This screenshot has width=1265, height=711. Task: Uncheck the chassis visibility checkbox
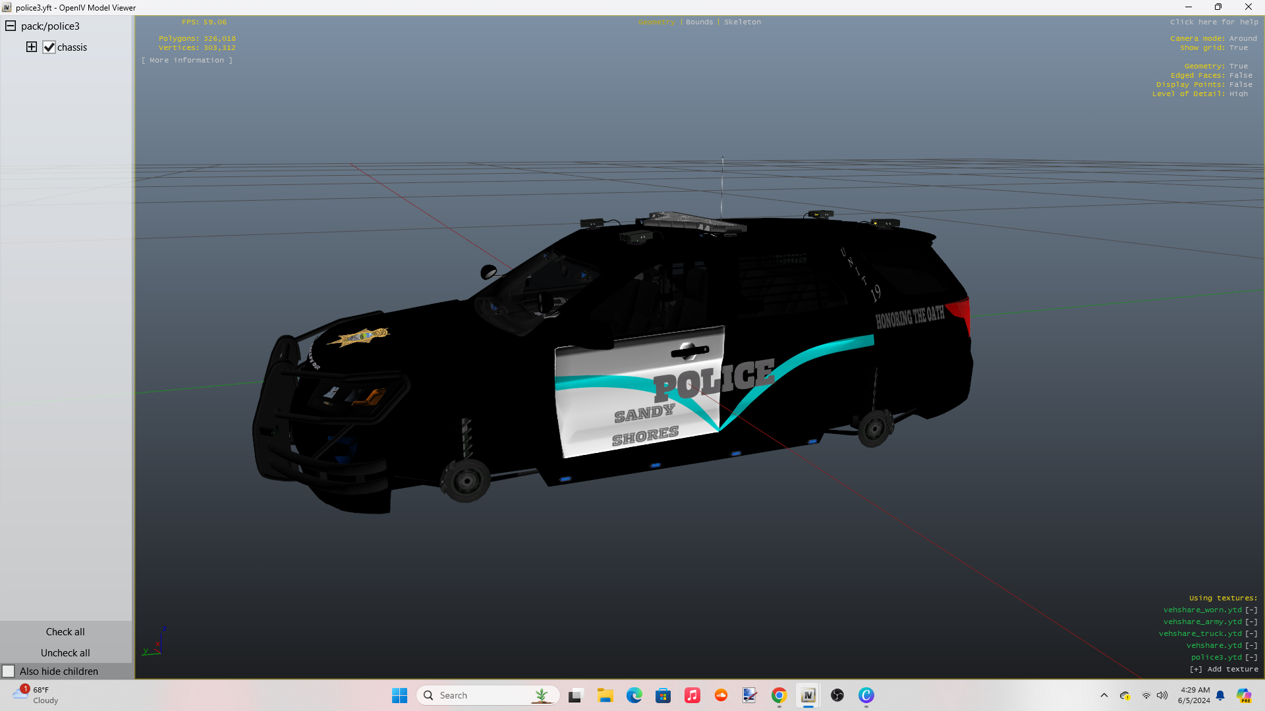point(49,47)
